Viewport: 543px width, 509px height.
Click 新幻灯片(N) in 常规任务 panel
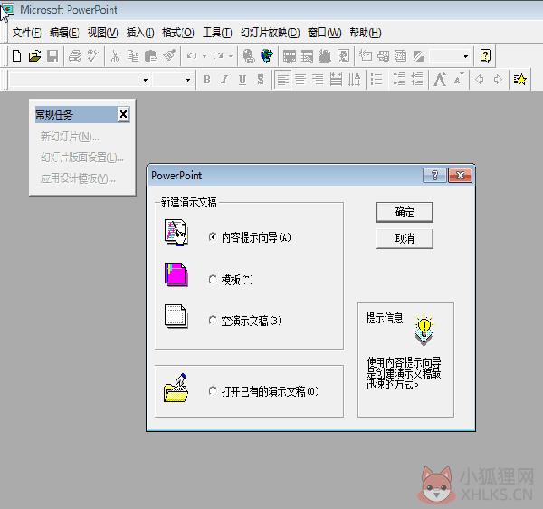click(70, 137)
